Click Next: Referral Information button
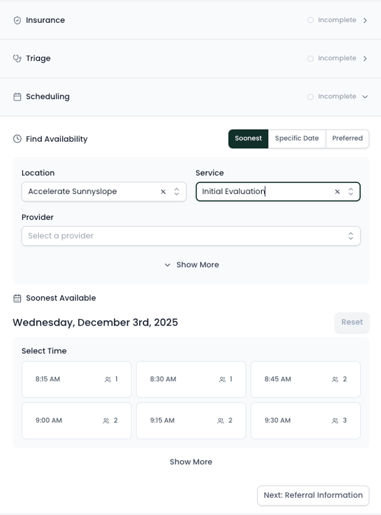This screenshot has height=515, width=381. [x=313, y=495]
